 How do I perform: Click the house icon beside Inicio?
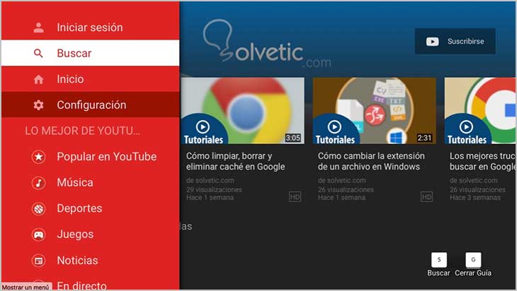pyautogui.click(x=38, y=79)
